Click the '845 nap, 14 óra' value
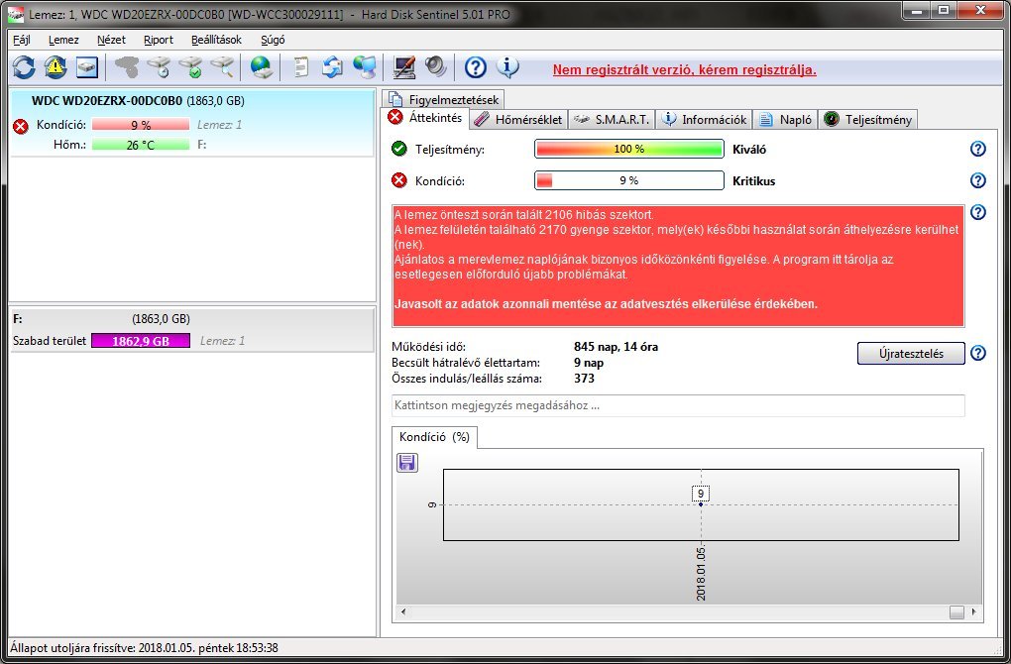1011x664 pixels. tap(616, 347)
